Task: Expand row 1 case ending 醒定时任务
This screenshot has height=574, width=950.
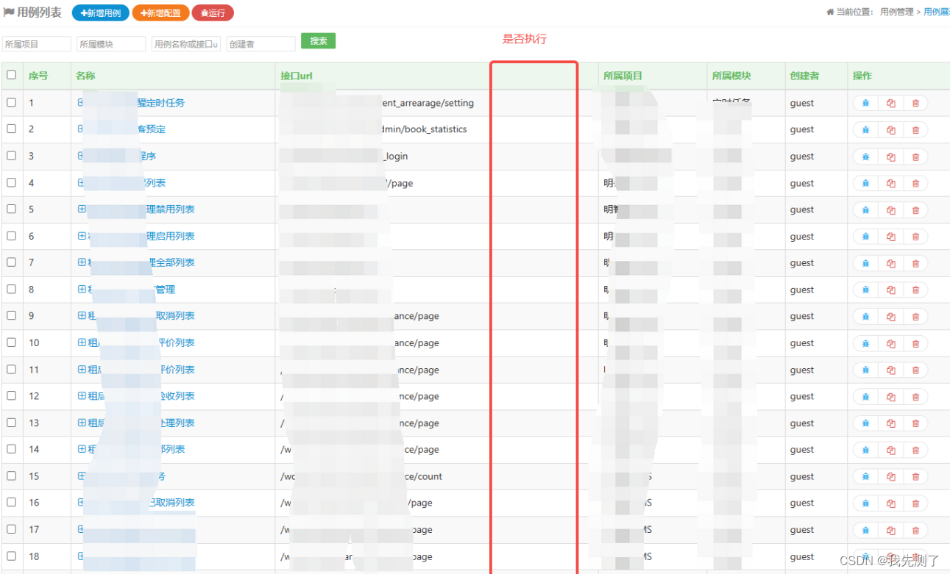Action: click(82, 103)
